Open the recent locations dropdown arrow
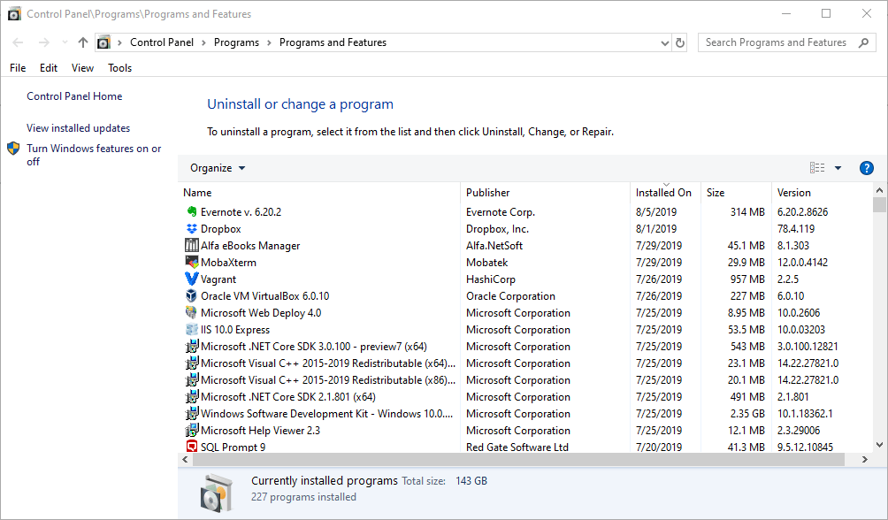888x520 pixels. [65, 42]
